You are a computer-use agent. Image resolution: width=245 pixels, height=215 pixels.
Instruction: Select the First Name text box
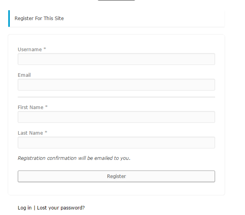(116, 117)
